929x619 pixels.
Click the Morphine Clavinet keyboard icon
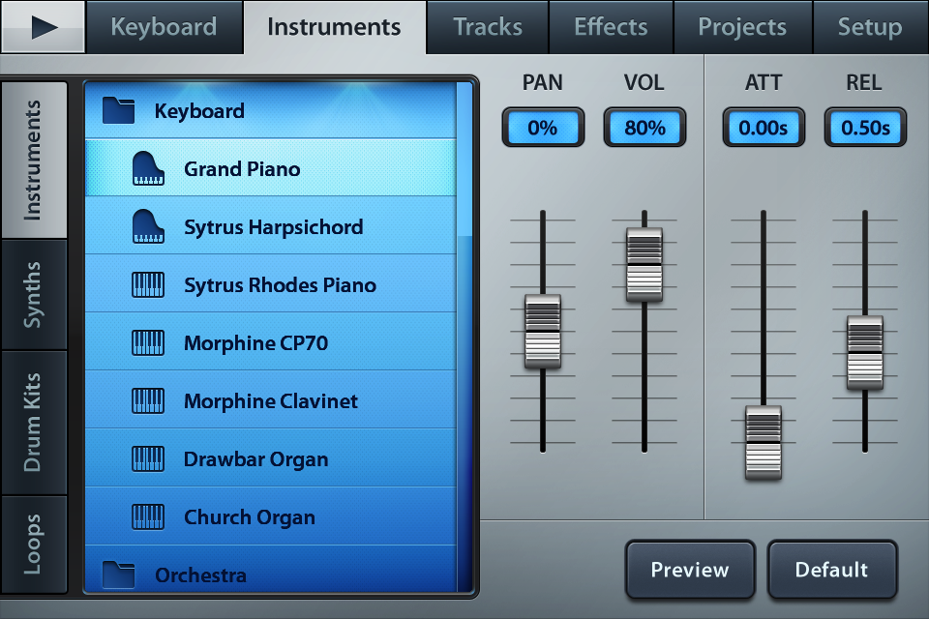tap(147, 401)
